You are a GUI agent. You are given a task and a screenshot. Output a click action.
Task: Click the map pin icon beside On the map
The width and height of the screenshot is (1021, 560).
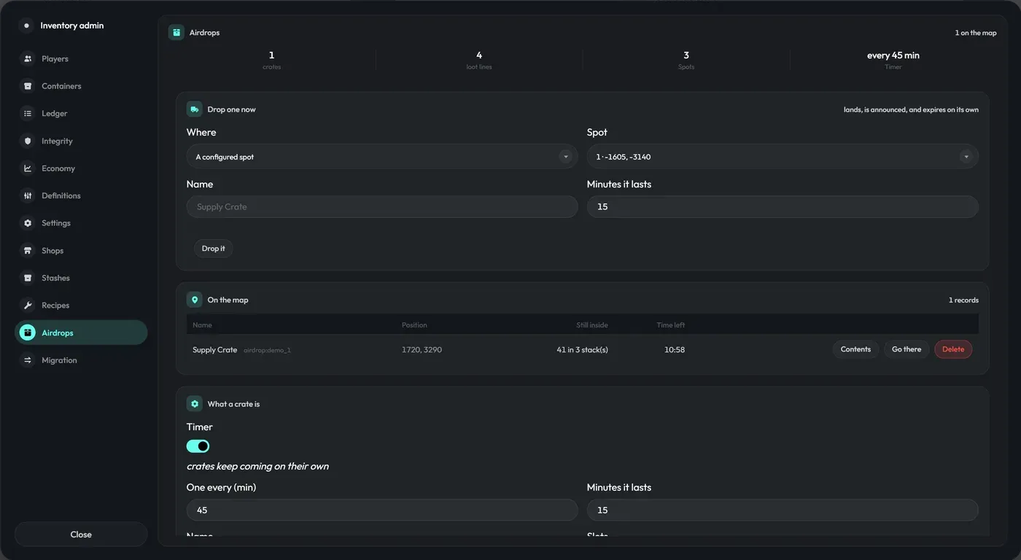pos(195,300)
